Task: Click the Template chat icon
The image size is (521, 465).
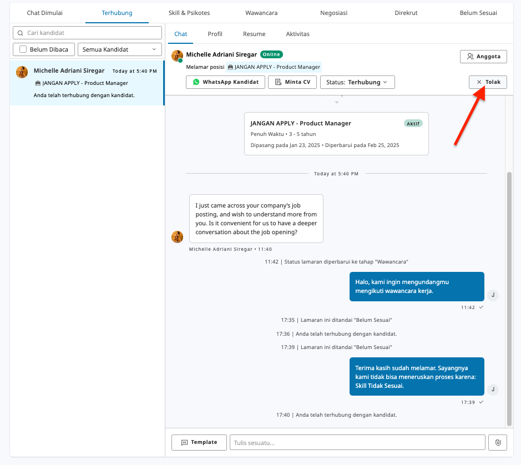Action: coord(184,442)
